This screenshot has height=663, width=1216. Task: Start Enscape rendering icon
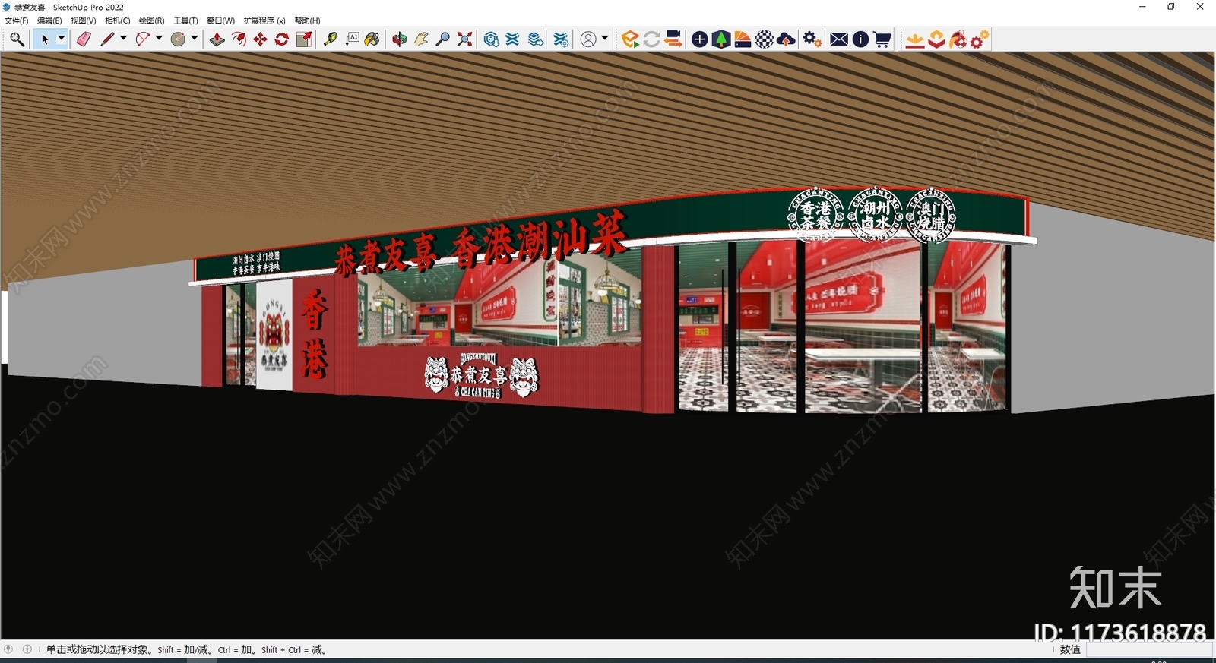tap(629, 39)
